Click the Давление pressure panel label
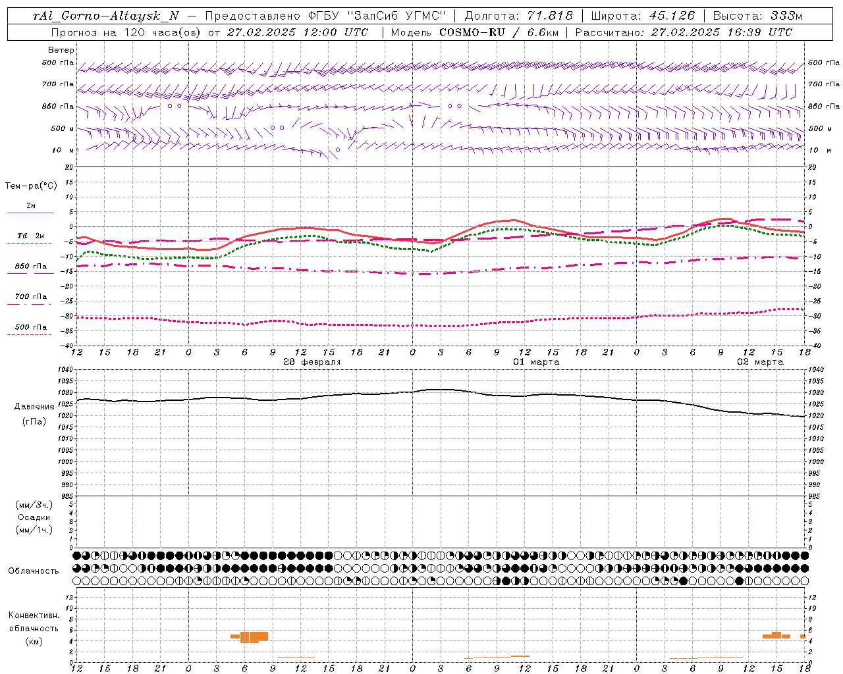 point(34,407)
